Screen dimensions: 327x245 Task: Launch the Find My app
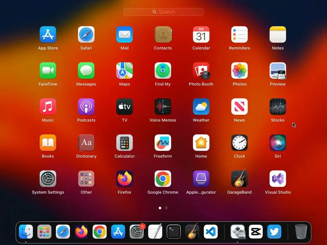163,71
